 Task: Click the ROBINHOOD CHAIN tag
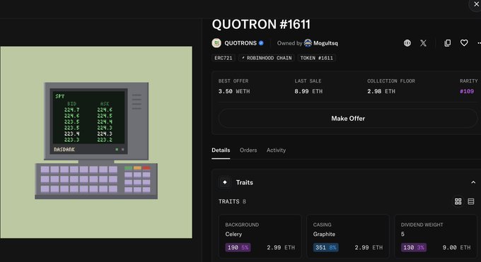(x=266, y=58)
